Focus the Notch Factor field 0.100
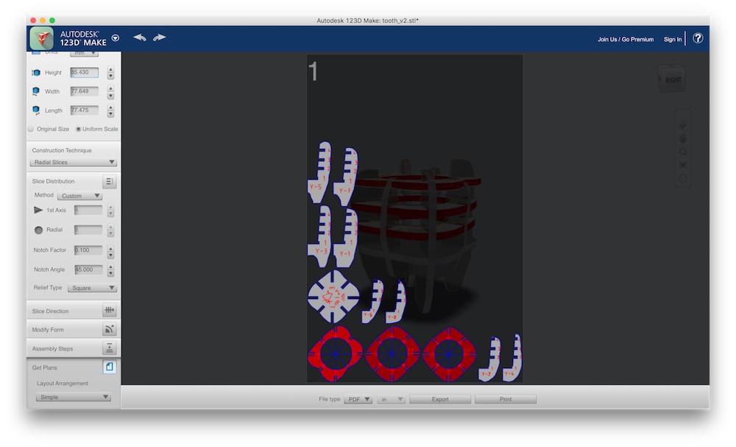This screenshot has width=736, height=447. click(88, 250)
